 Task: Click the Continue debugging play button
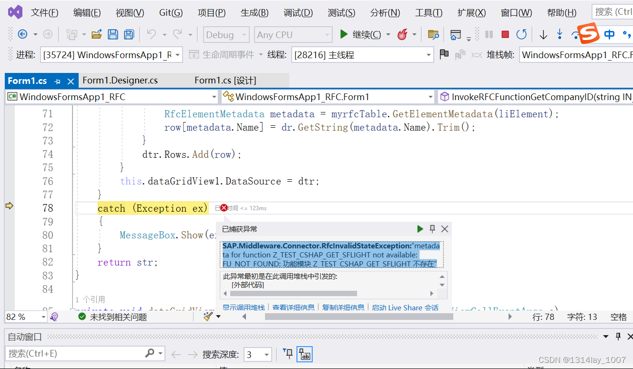[343, 34]
